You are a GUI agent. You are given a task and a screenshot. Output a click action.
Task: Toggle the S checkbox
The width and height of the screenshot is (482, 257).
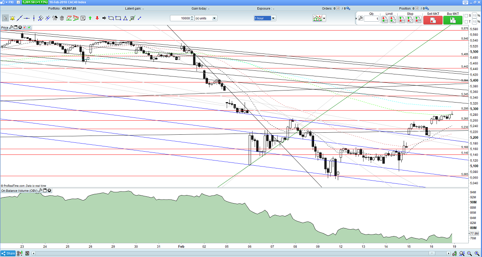point(466,16)
